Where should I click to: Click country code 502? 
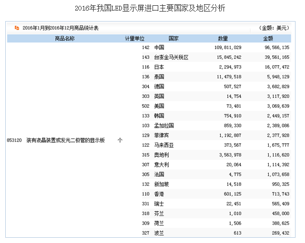pos(146,106)
